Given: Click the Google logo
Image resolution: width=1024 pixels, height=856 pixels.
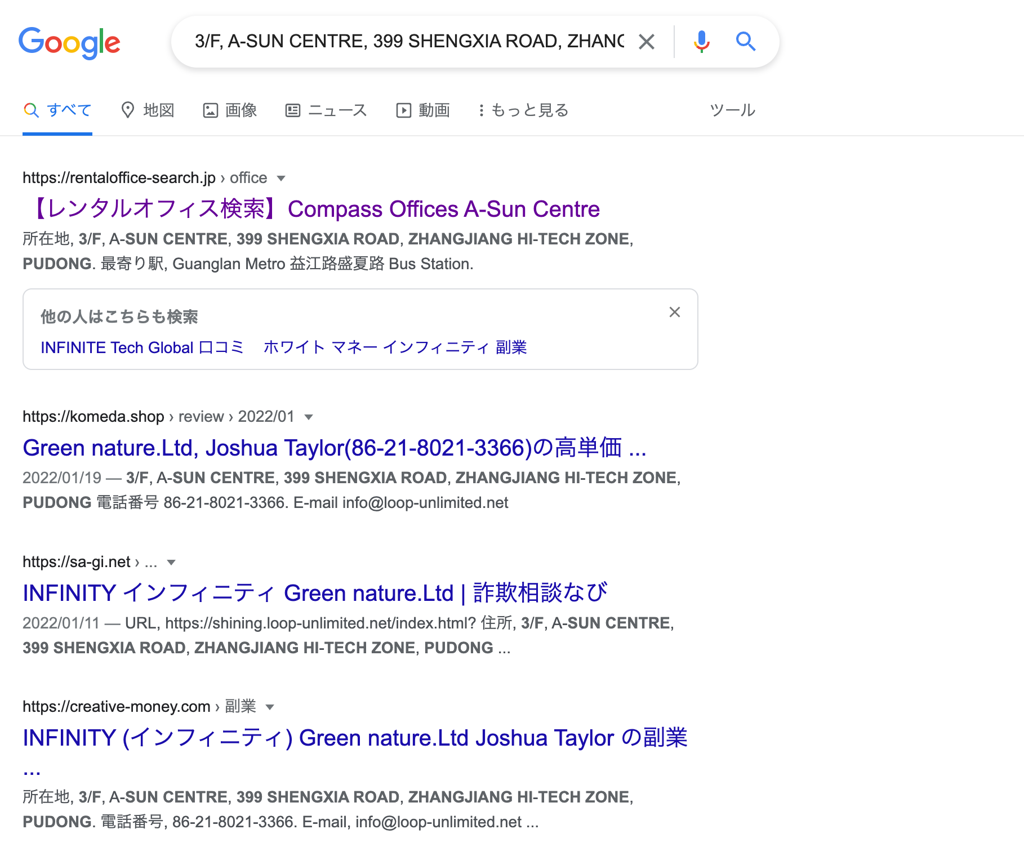Looking at the screenshot, I should click(69, 43).
